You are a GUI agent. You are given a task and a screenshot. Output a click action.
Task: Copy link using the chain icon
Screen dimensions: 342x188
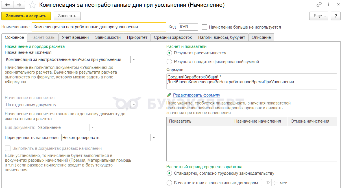pos(319,5)
